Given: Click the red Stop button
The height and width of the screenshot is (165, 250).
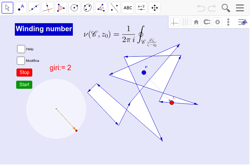Looking at the screenshot, I should 24,72.
